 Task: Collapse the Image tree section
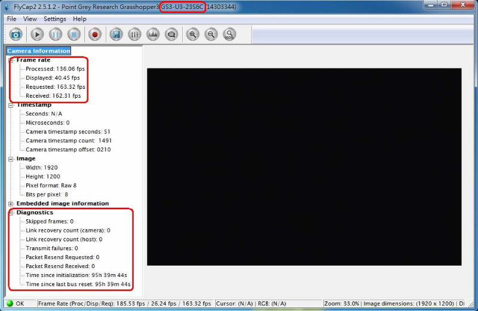11,158
